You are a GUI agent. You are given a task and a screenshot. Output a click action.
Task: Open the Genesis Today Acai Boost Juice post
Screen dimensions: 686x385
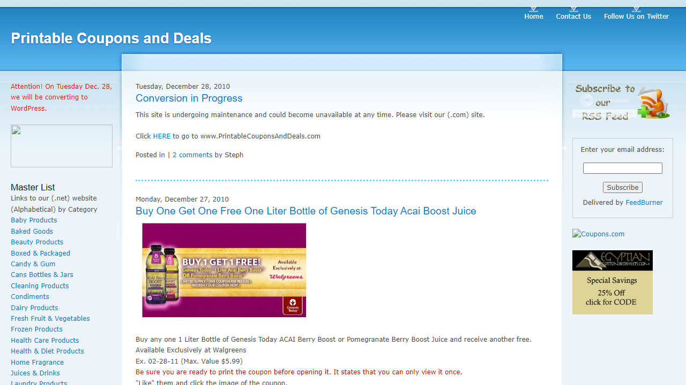(305, 211)
